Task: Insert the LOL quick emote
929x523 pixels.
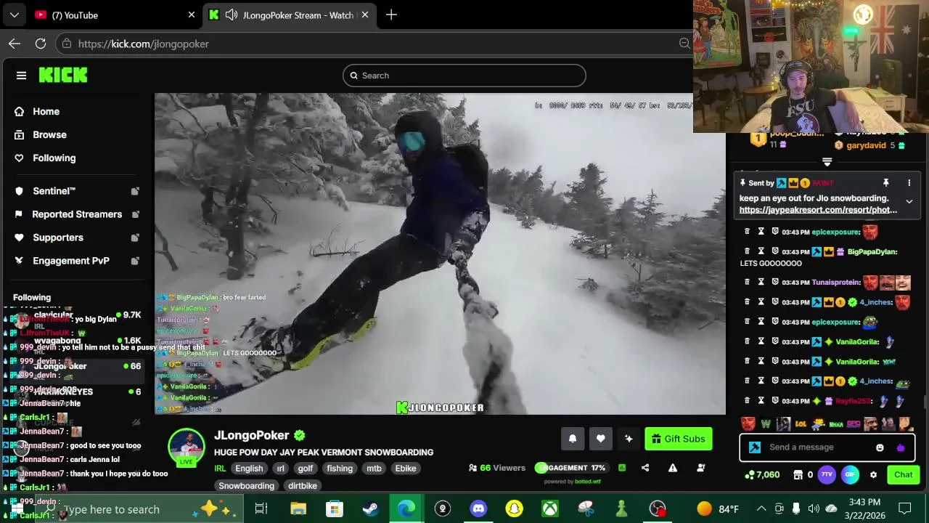Action: point(801,423)
